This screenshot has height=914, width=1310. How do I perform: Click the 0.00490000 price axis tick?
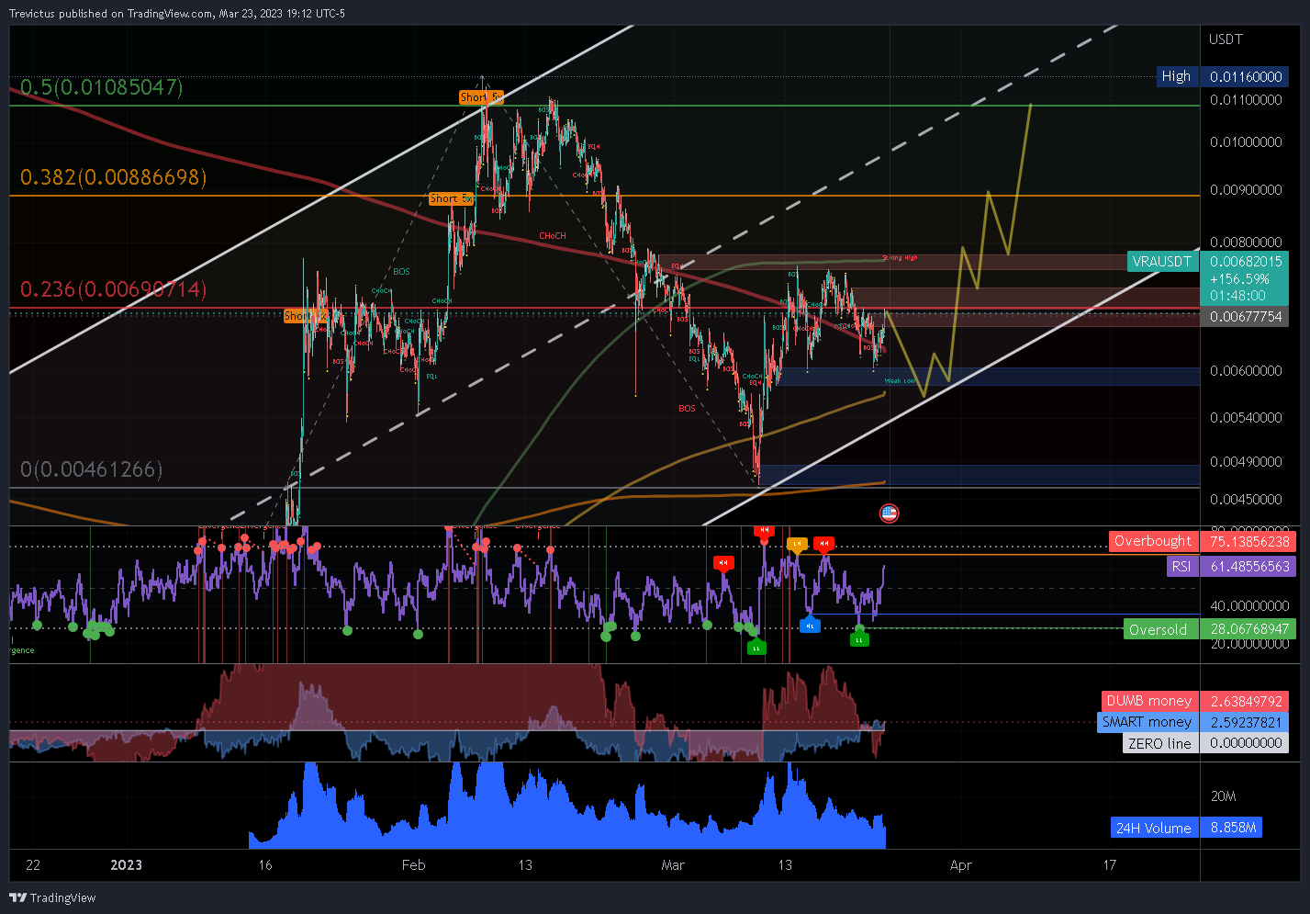coord(1246,461)
